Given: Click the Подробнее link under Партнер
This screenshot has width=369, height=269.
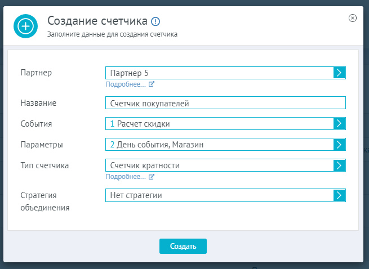Looking at the screenshot, I should [126, 84].
